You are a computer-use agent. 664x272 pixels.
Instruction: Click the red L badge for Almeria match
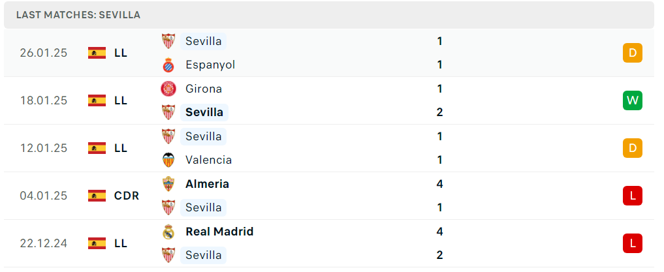pos(632,196)
